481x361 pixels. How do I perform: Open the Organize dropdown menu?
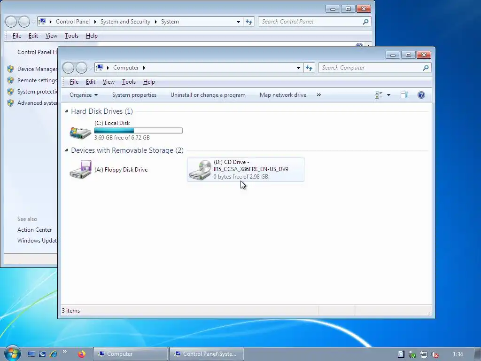(84, 95)
